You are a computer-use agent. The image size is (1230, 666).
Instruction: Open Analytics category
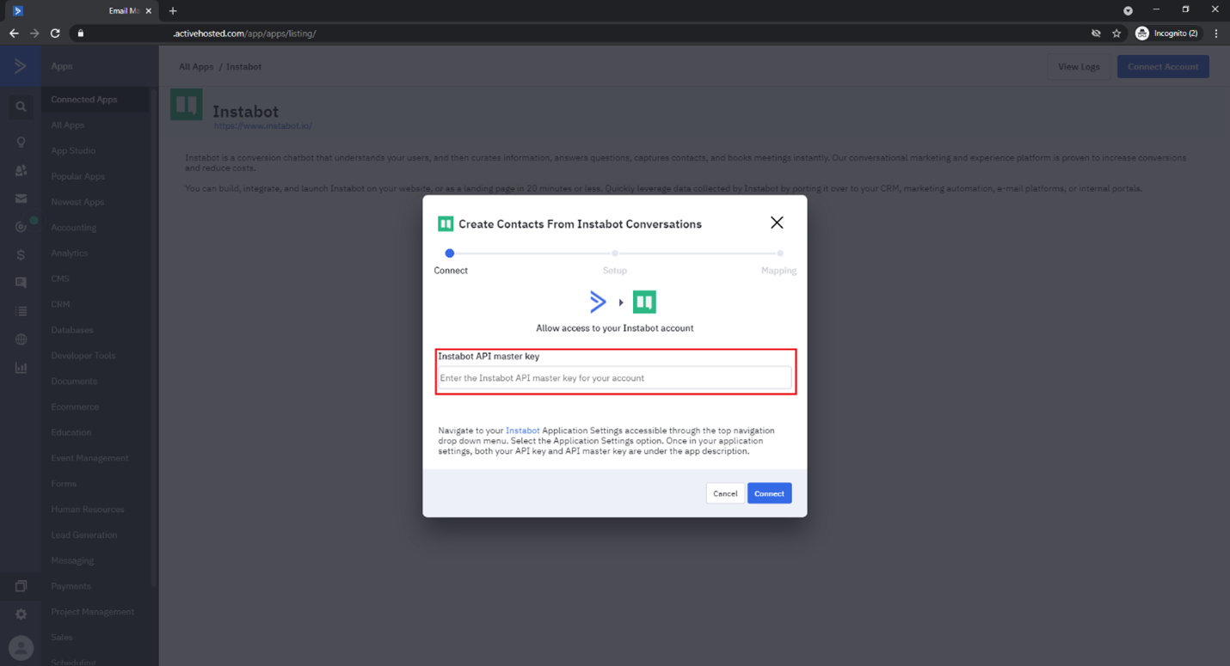pos(69,254)
